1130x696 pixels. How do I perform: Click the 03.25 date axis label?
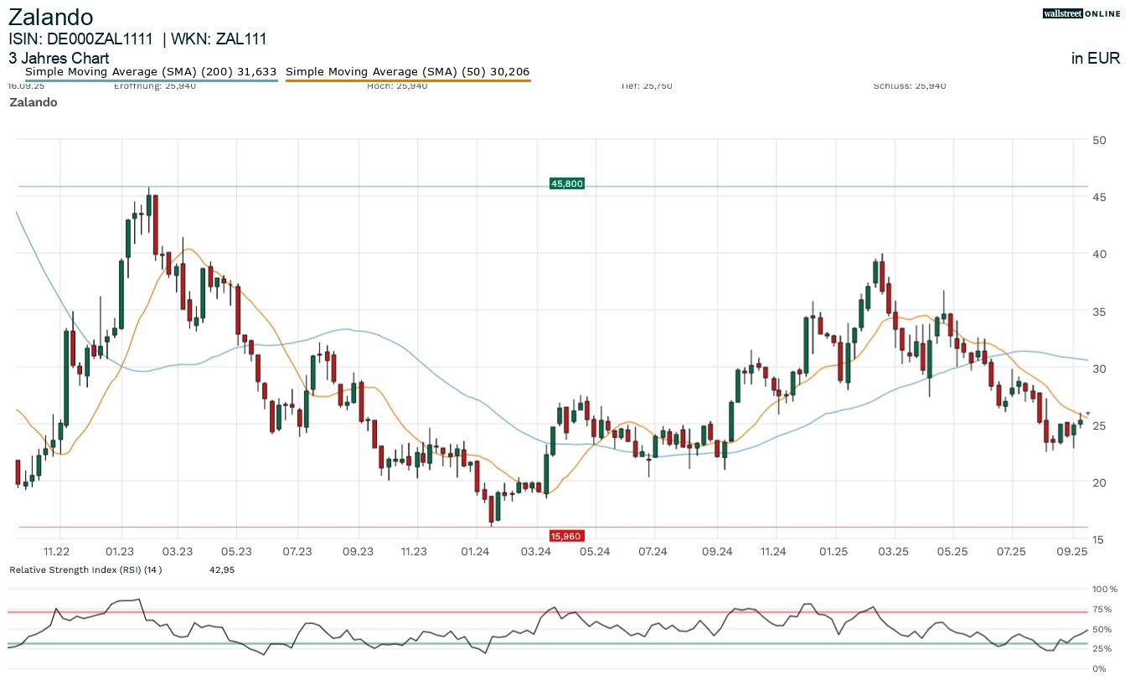(895, 552)
